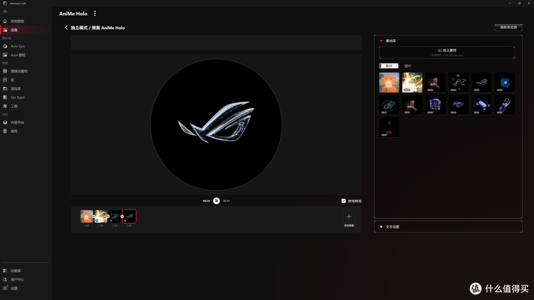Select the gamepad controller video thumbnail
The height and width of the screenshot is (300, 534).
click(x=482, y=105)
